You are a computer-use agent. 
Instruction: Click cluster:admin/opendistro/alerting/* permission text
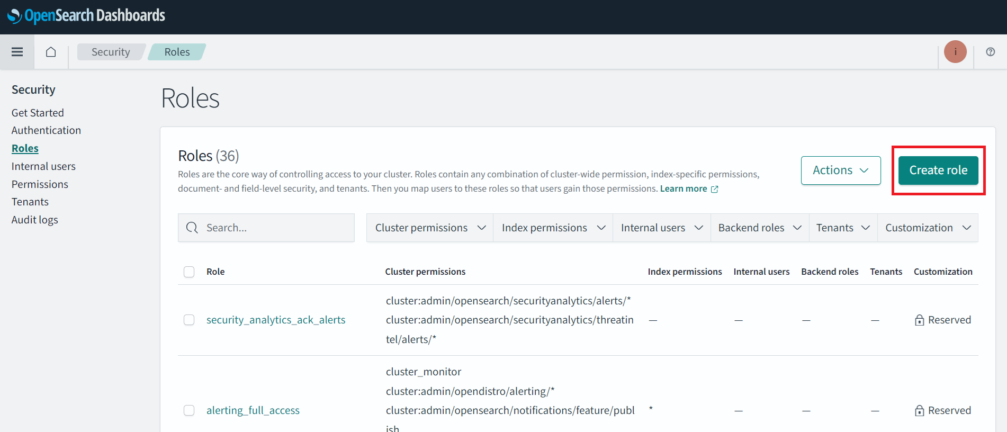[470, 391]
